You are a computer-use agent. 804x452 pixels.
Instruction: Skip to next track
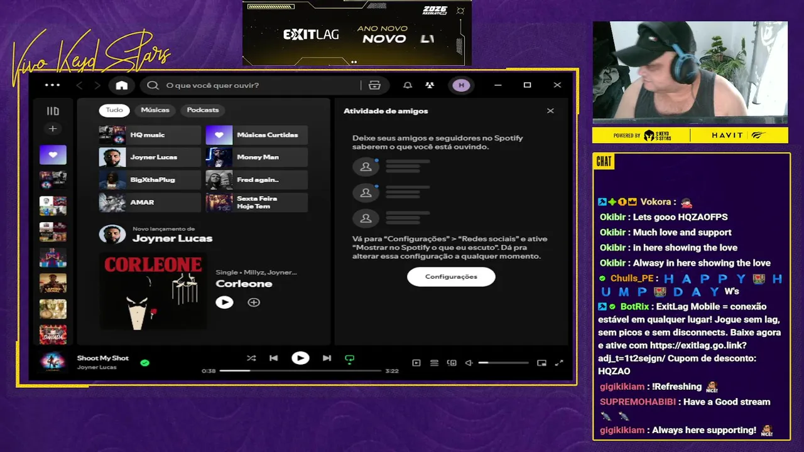pyautogui.click(x=327, y=358)
